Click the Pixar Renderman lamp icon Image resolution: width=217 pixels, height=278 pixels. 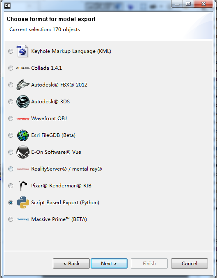point(23,186)
